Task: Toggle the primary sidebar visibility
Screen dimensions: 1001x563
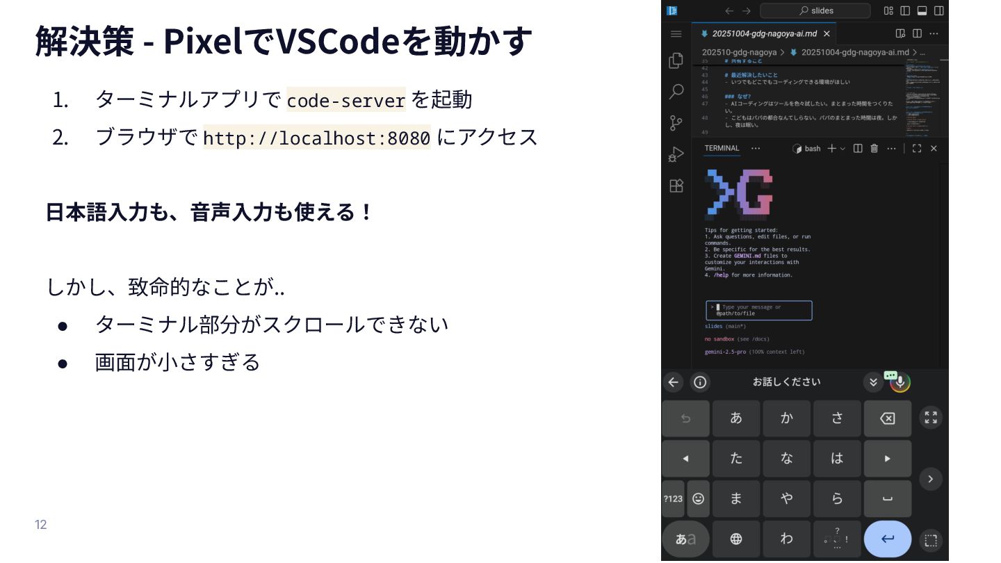Action: coord(905,10)
